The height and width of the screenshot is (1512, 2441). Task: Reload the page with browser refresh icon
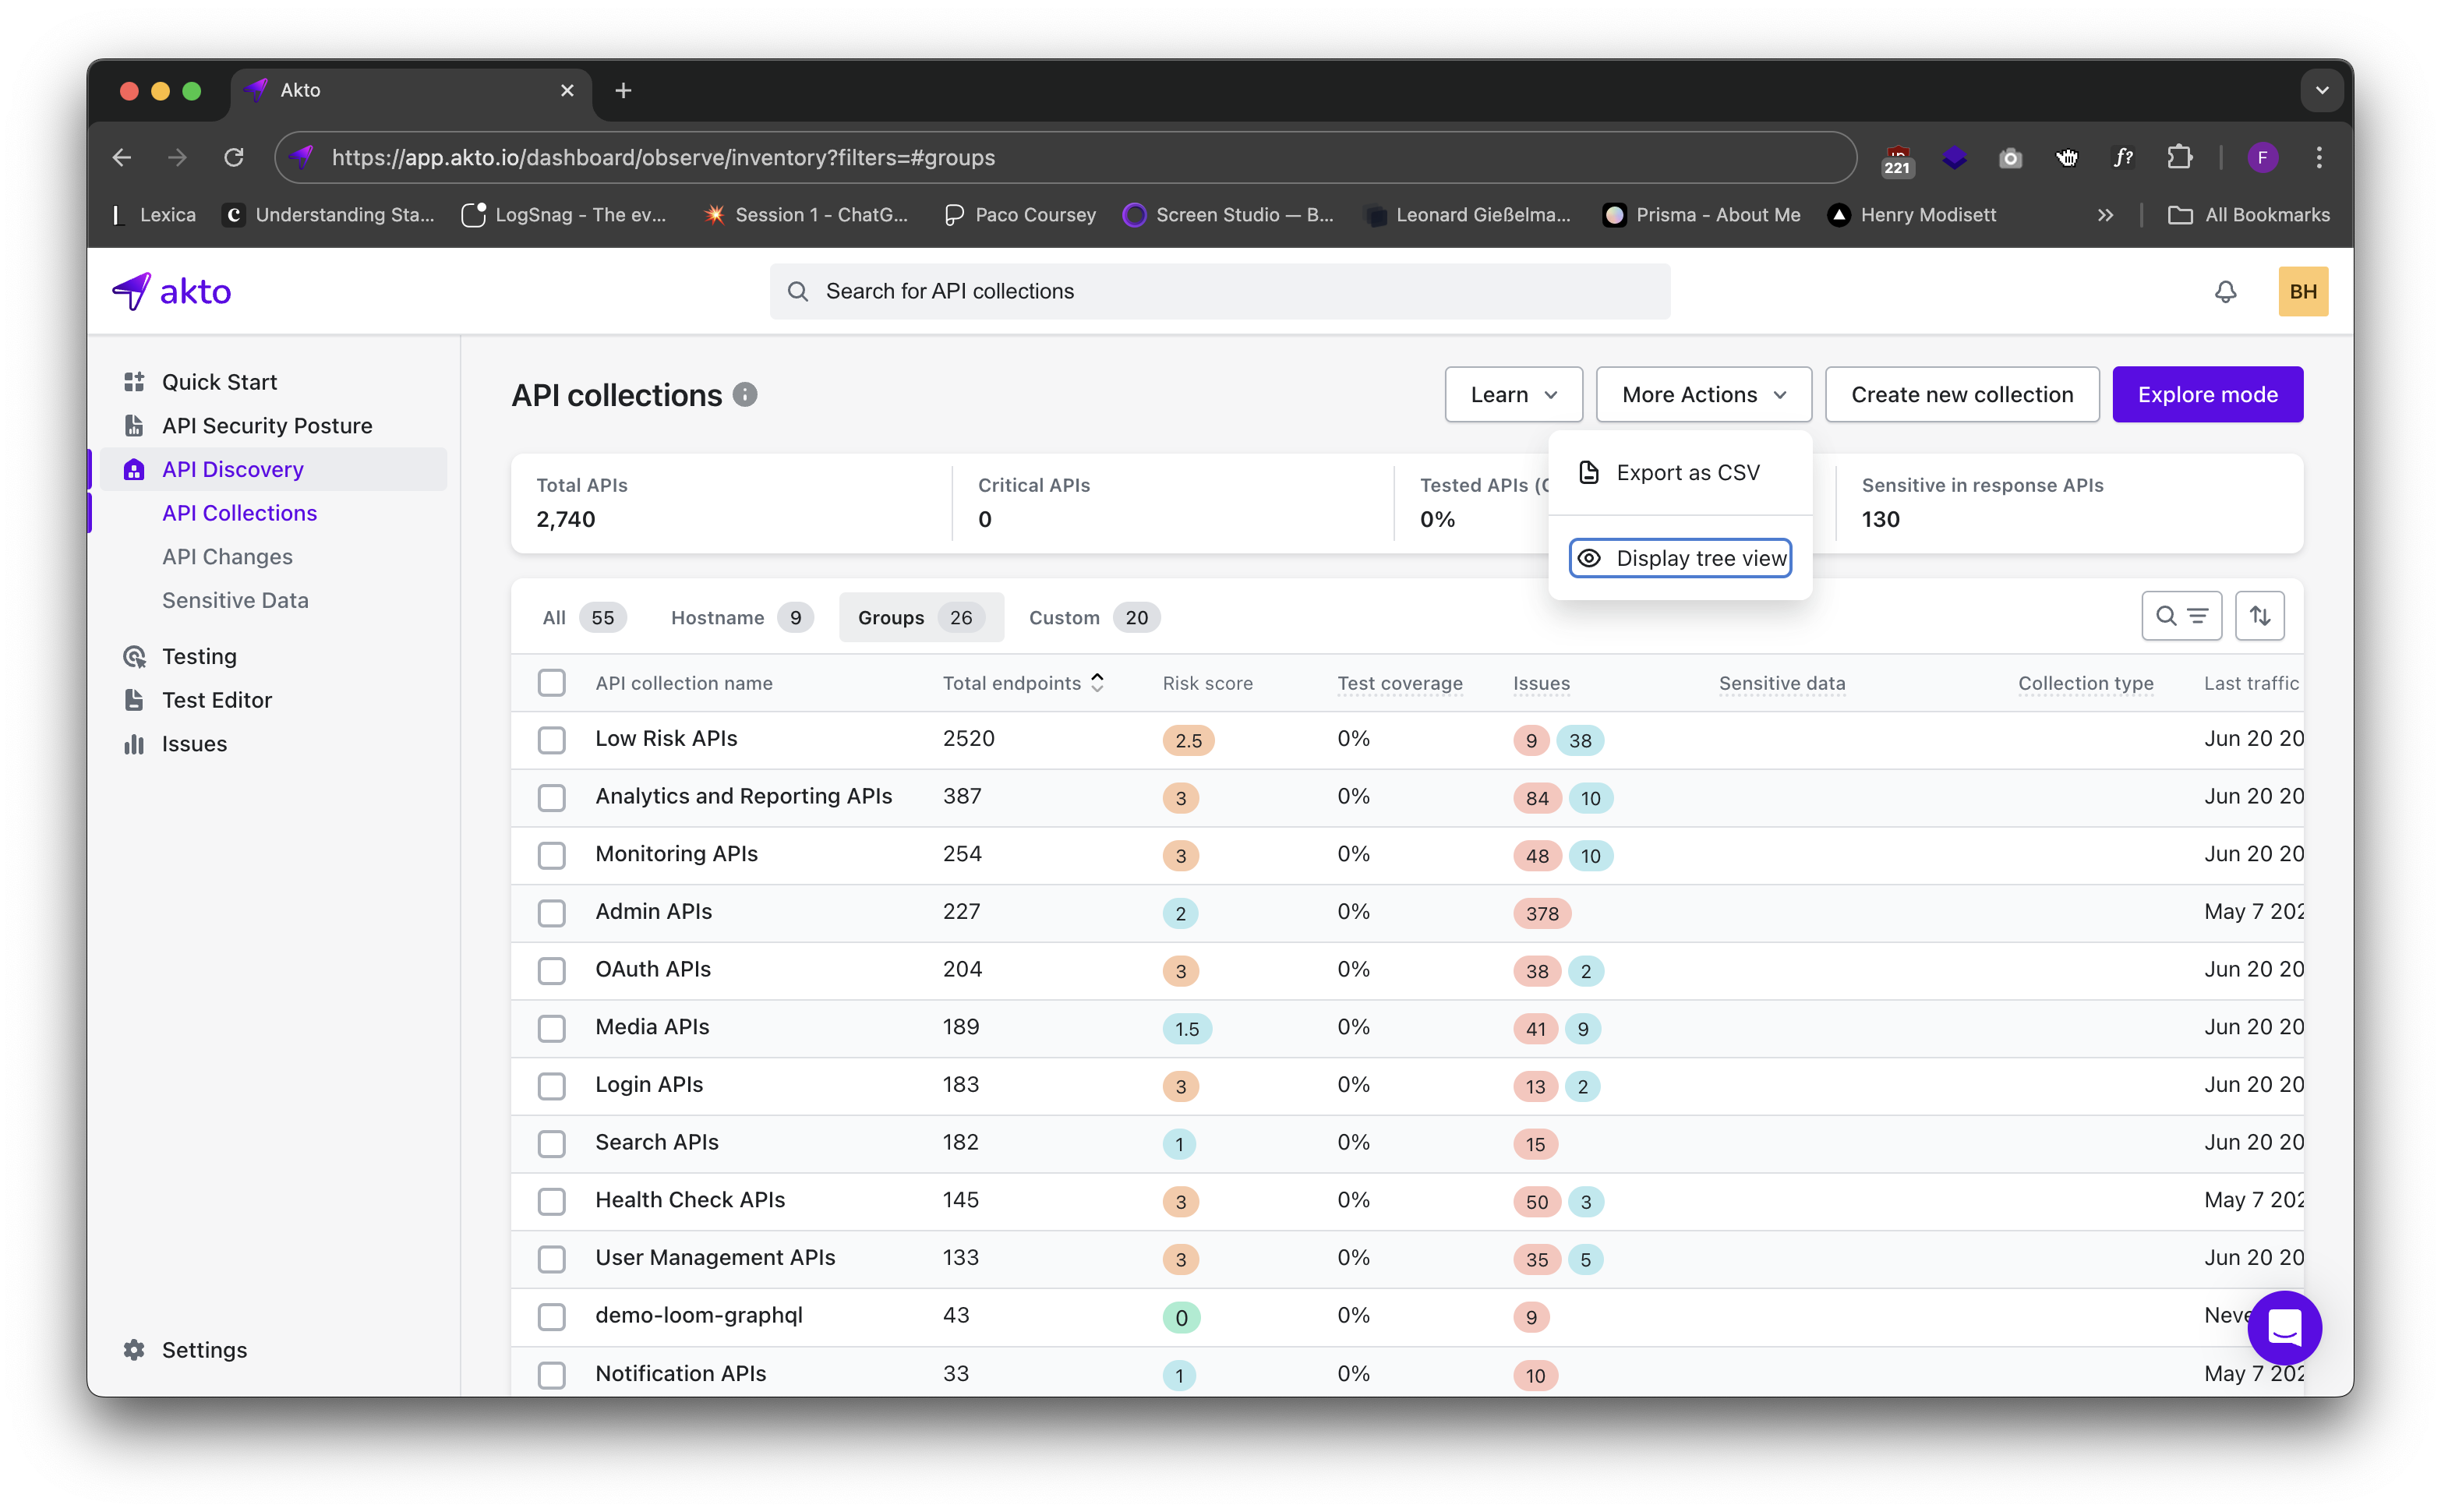[234, 157]
